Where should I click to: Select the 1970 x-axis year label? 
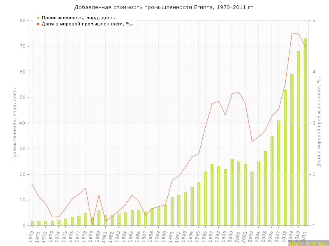pos(32,236)
